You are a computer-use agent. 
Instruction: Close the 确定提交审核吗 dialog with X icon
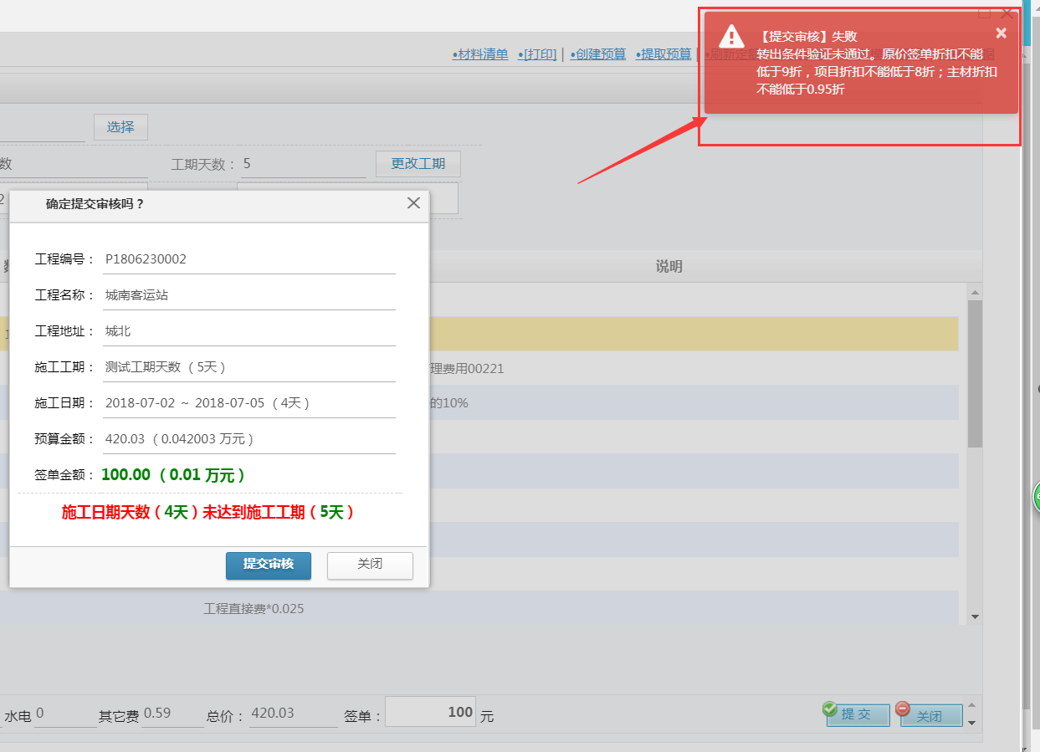tap(413, 203)
